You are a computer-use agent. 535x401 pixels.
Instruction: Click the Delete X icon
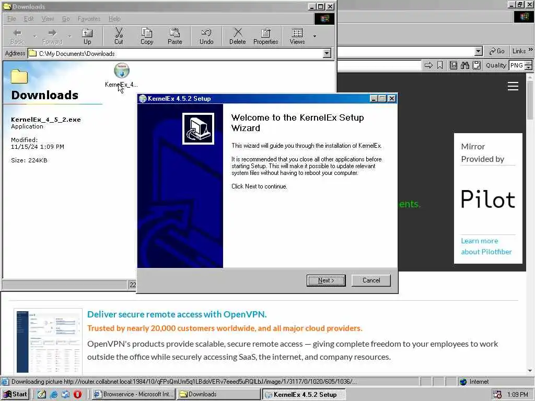(x=238, y=37)
